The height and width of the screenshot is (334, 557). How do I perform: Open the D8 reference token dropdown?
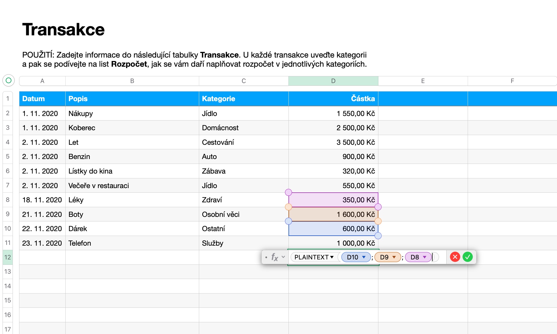click(x=425, y=257)
